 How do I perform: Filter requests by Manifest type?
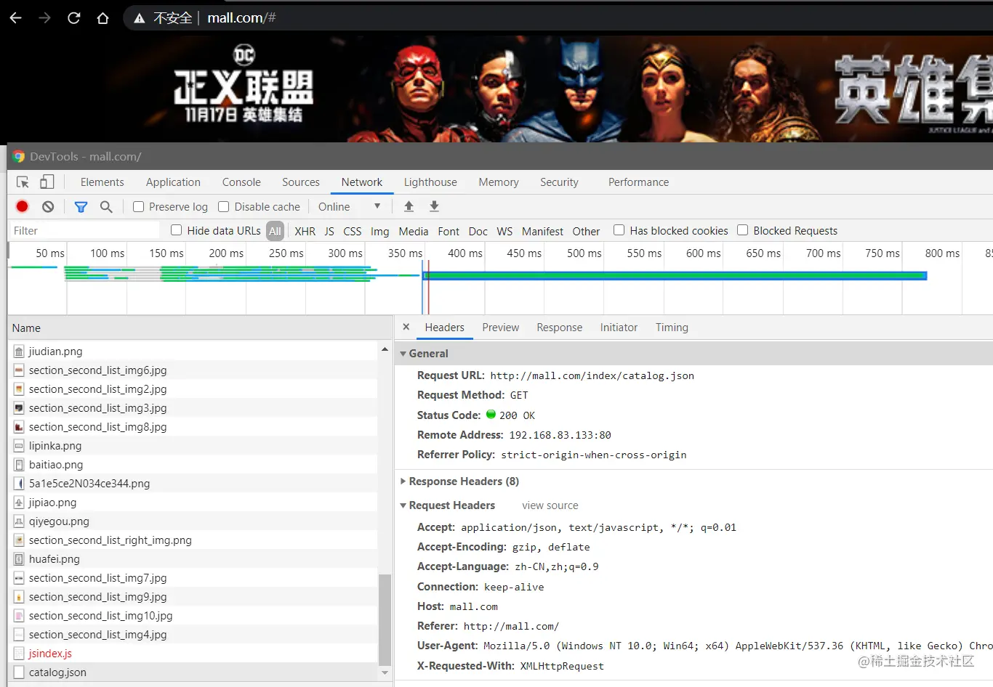coord(542,231)
